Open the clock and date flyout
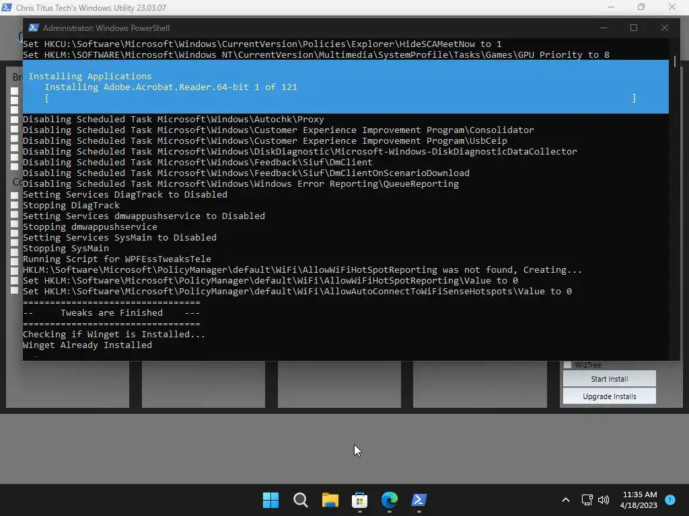Viewport: 689px width, 516px height. pyautogui.click(x=639, y=500)
